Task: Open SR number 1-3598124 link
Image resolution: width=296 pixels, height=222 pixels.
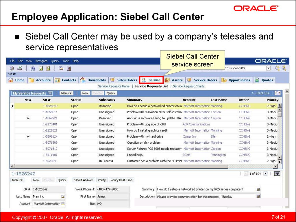Action: [x=50, y=136]
